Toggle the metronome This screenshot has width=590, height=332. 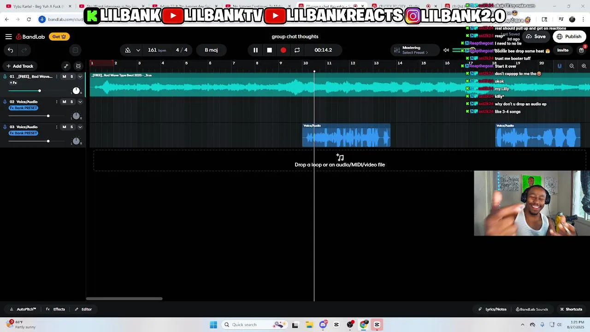point(128,50)
